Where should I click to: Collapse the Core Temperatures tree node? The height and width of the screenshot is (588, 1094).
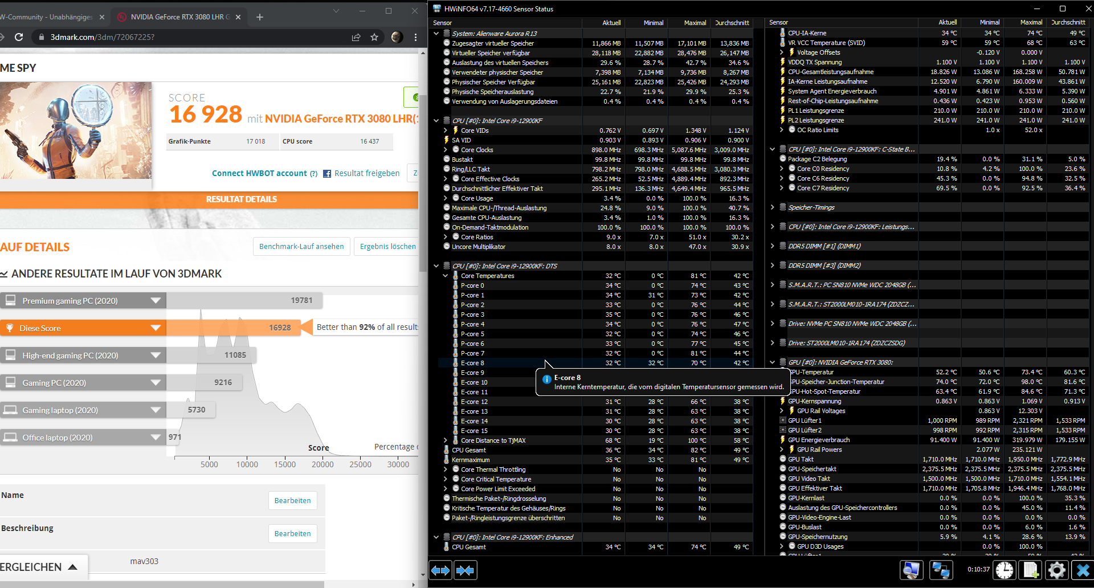click(446, 276)
